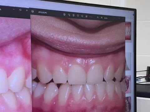The height and width of the screenshot is (112, 150).
Task: Open the See more (three dots) menu
Action: [x=91, y=17]
